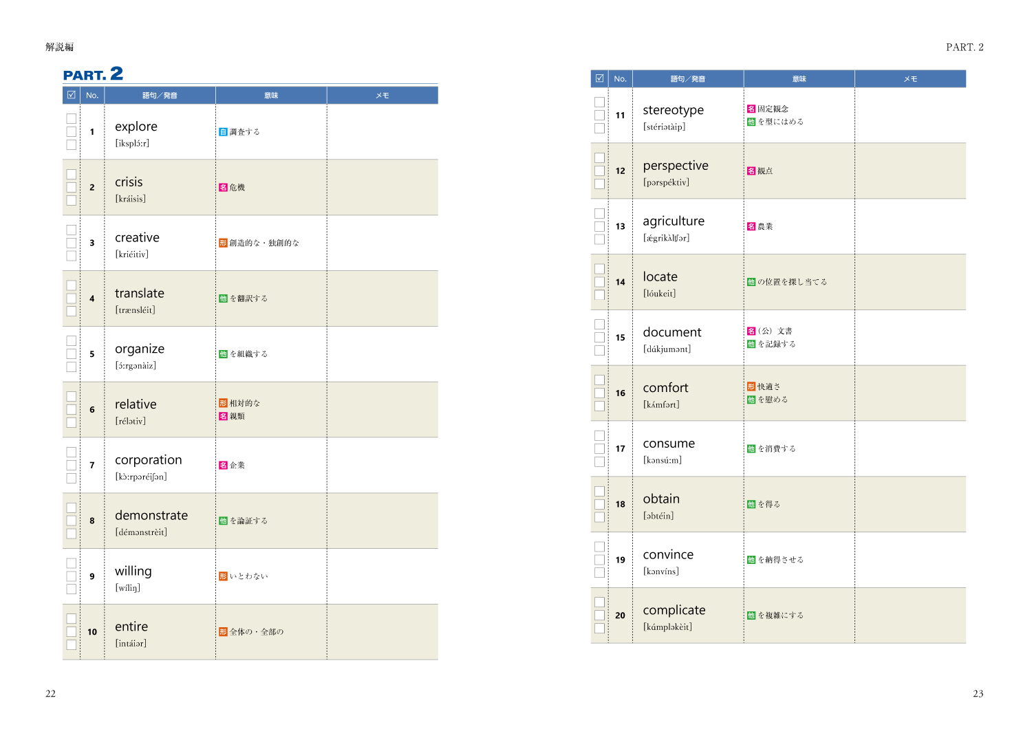Click the blue 自 badge beside 調査する
Screen dimensions: 1032x729
click(x=223, y=132)
